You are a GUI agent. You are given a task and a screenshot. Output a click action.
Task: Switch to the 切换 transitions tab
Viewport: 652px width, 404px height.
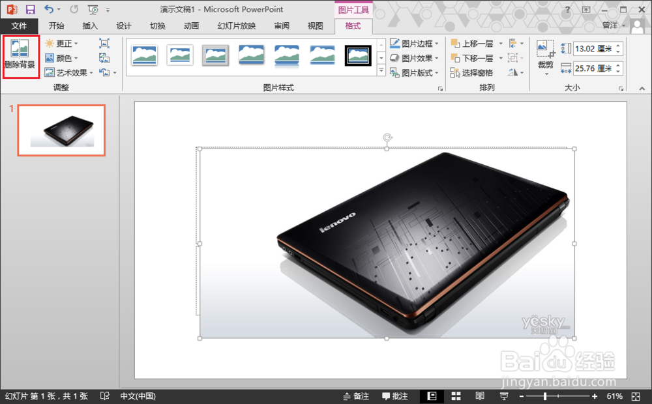coord(158,26)
